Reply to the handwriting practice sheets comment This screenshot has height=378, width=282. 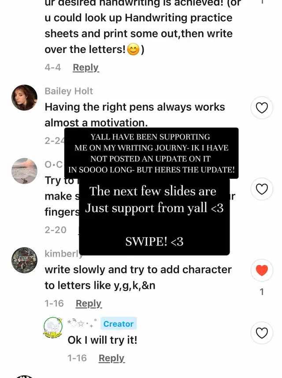86,68
